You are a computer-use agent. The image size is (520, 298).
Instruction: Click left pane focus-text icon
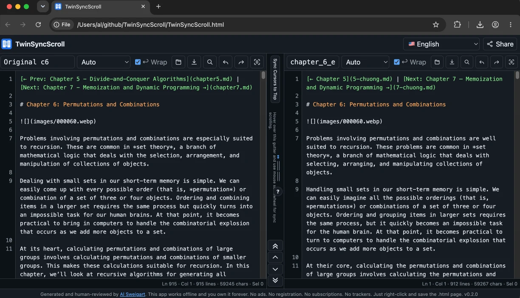pos(257,62)
